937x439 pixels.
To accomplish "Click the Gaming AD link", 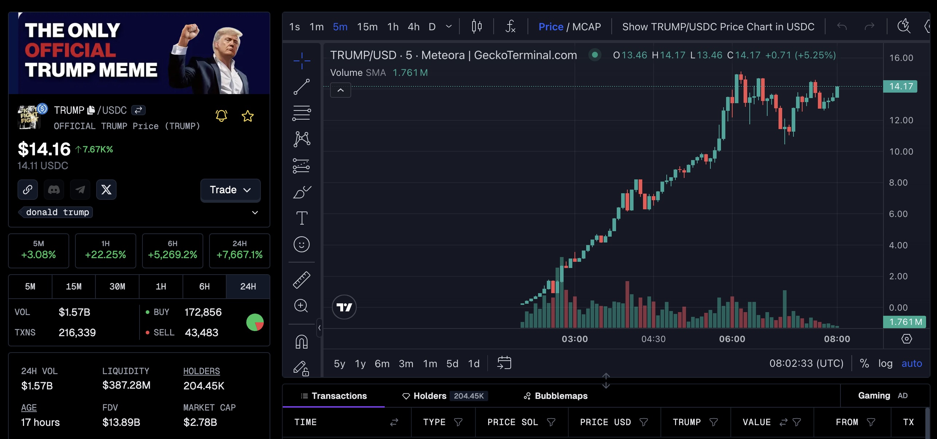I will coord(883,396).
